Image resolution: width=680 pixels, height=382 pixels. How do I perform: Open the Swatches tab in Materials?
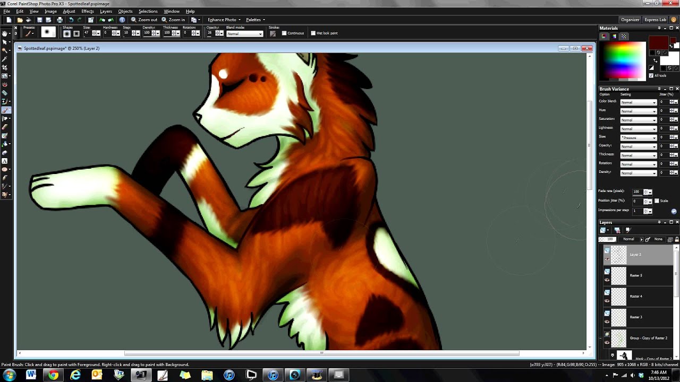point(624,37)
